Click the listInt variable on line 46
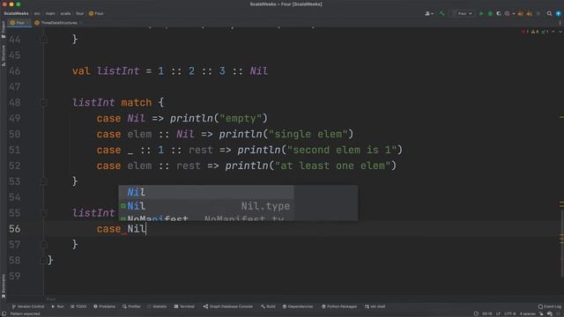Viewport: 564px width, 317px height. coord(118,70)
